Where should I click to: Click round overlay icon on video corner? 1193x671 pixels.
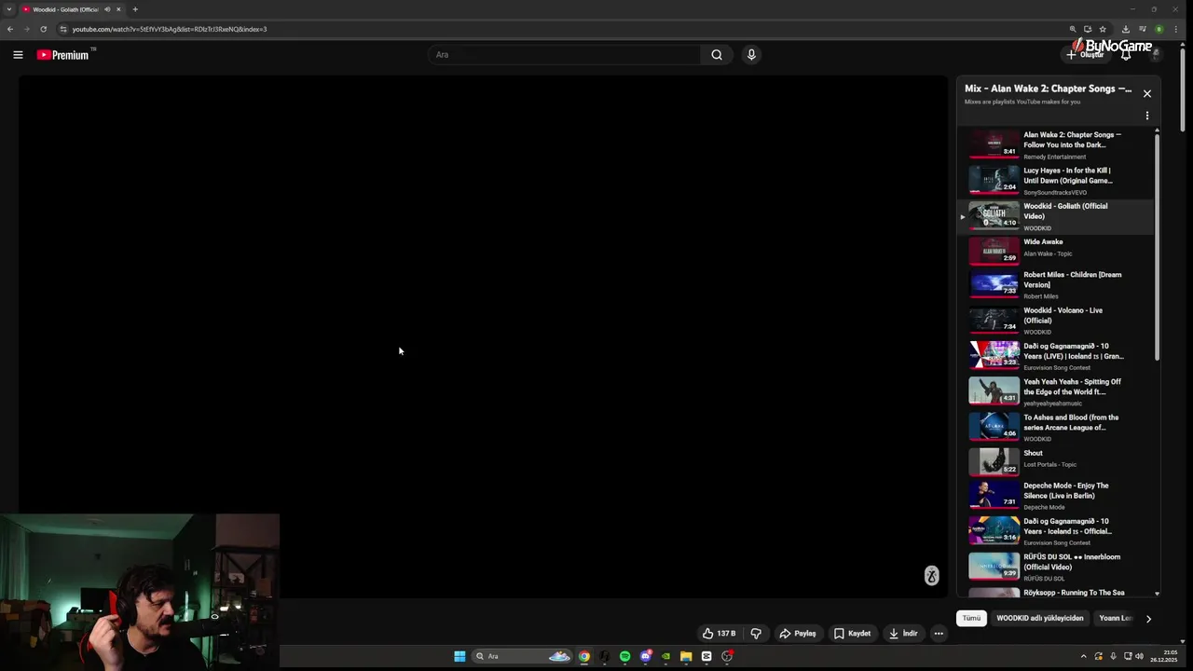931,576
